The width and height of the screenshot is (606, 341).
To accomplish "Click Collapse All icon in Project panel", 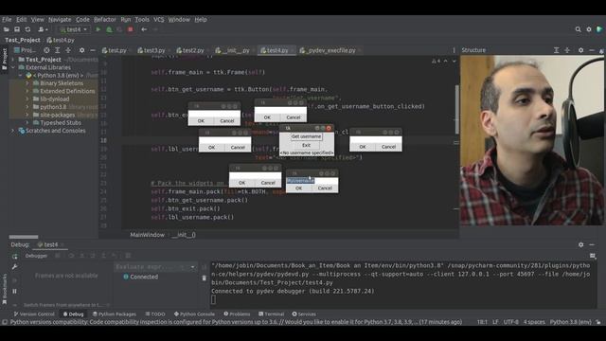I will point(68,50).
